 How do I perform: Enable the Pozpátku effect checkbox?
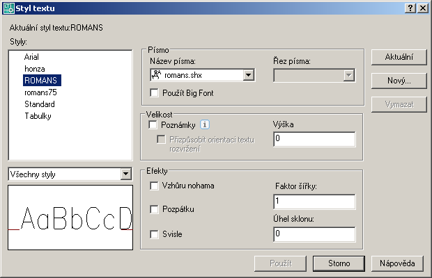tap(155, 209)
